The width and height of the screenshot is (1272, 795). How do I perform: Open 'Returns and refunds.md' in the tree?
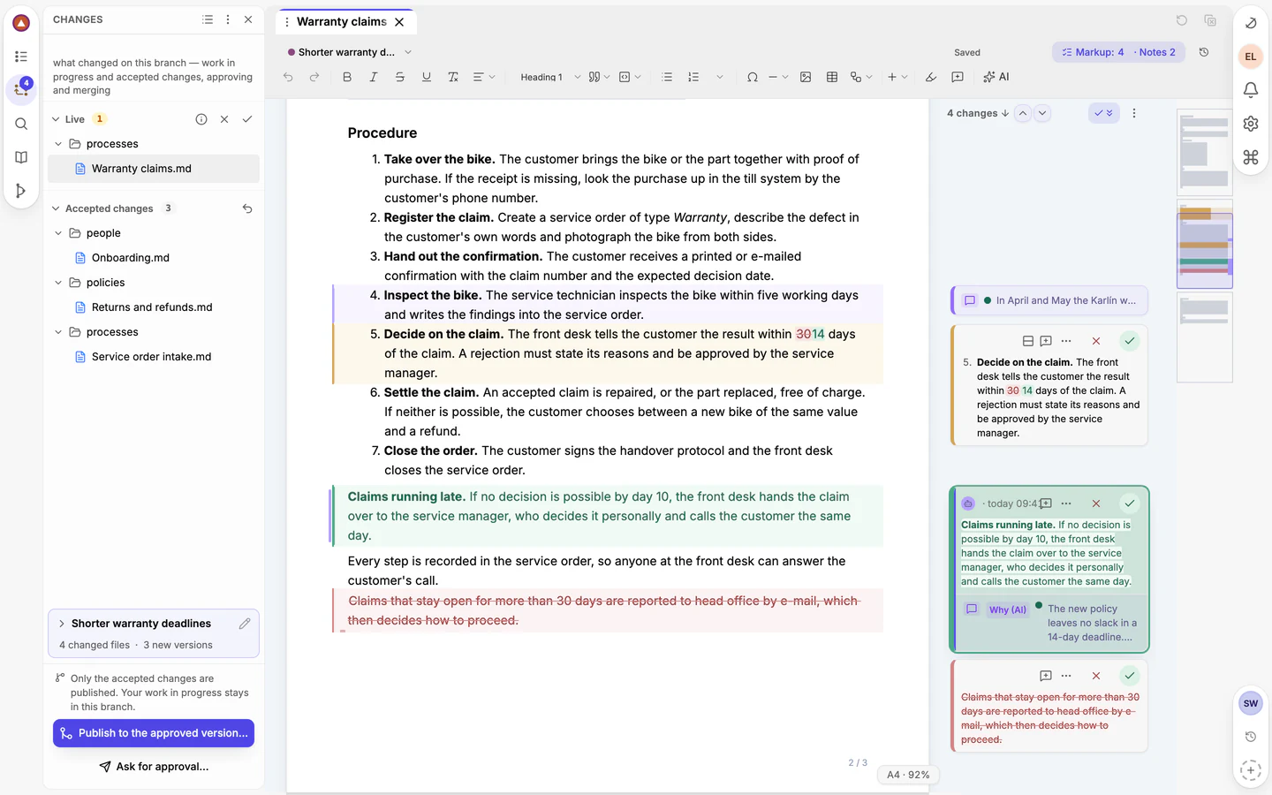152,307
